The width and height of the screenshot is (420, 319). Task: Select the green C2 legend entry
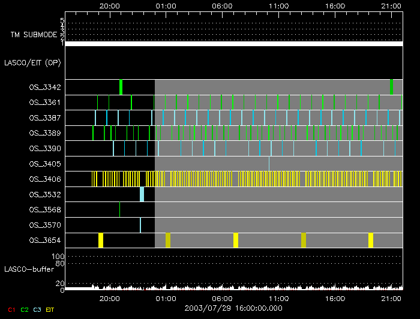click(25, 309)
